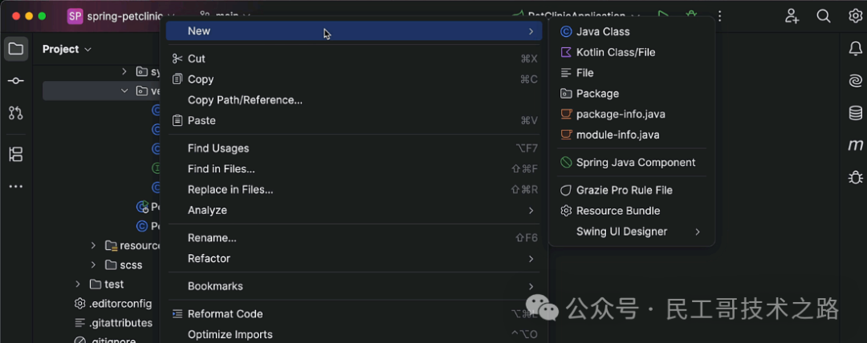
Task: Open the Notifications bell icon
Action: click(856, 49)
